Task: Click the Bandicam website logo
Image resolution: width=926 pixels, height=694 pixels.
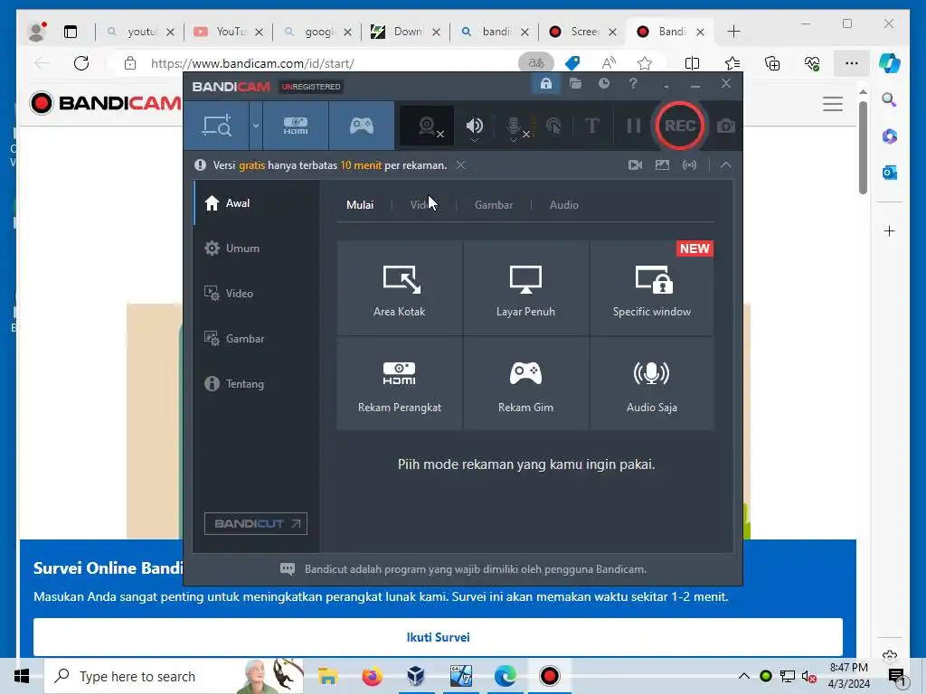Action: click(x=105, y=103)
